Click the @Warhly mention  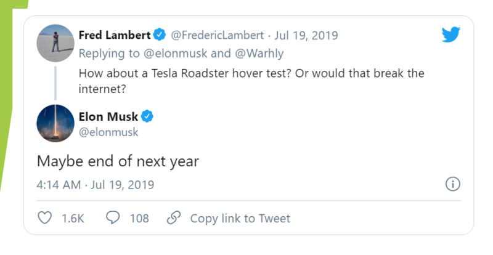(259, 54)
